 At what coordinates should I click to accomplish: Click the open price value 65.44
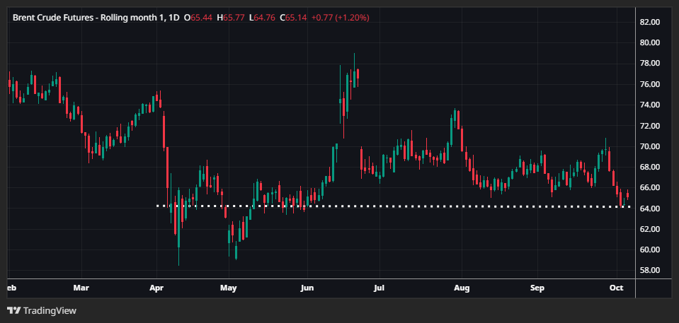coord(202,17)
